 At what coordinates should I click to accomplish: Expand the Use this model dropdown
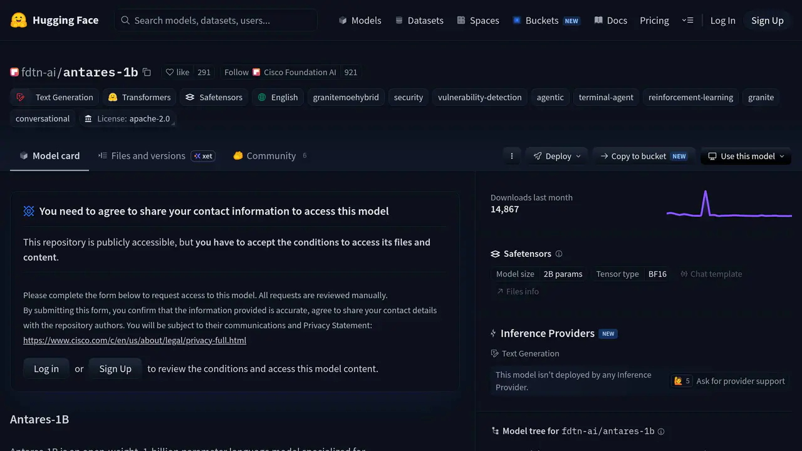point(746,156)
